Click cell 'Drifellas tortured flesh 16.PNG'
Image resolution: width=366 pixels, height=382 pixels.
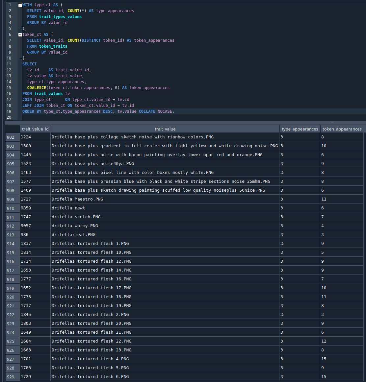[x=165, y=279]
